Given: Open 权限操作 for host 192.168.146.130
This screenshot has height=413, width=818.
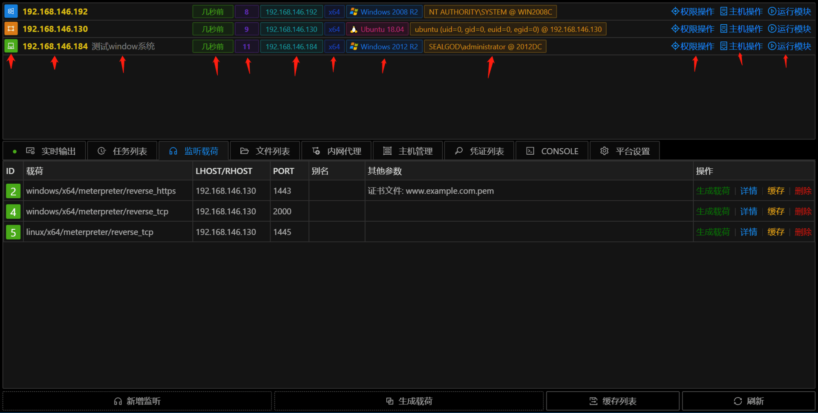Looking at the screenshot, I should tap(693, 29).
